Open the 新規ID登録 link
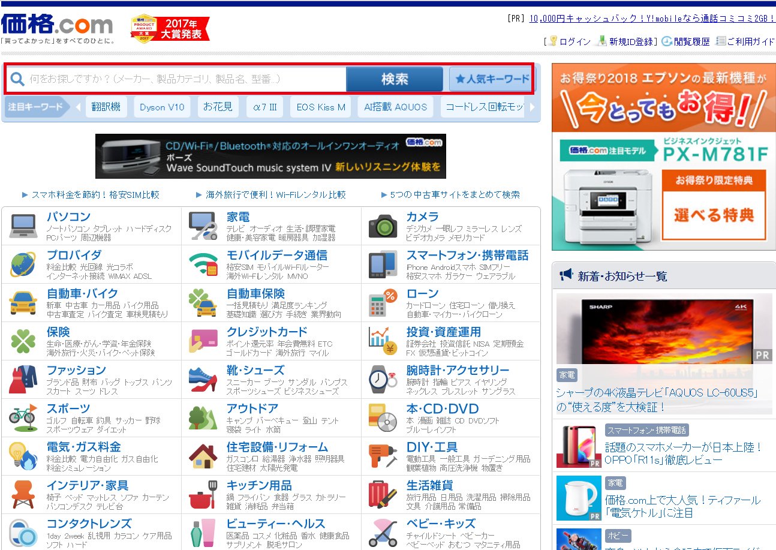 coord(631,41)
